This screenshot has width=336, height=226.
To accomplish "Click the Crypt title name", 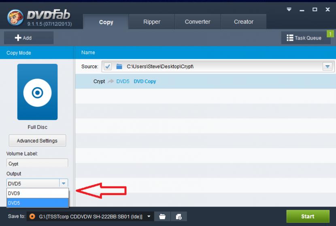I will click(x=99, y=82).
